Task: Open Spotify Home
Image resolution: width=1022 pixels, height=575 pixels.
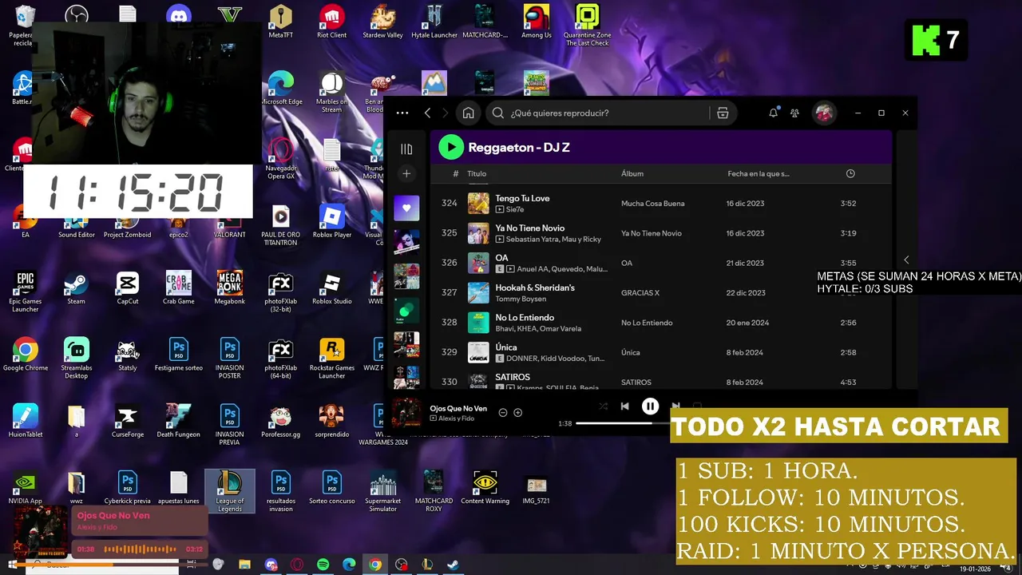Action: click(x=469, y=113)
